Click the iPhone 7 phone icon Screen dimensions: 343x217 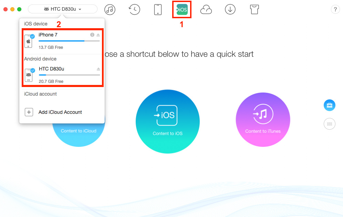pyautogui.click(x=29, y=41)
